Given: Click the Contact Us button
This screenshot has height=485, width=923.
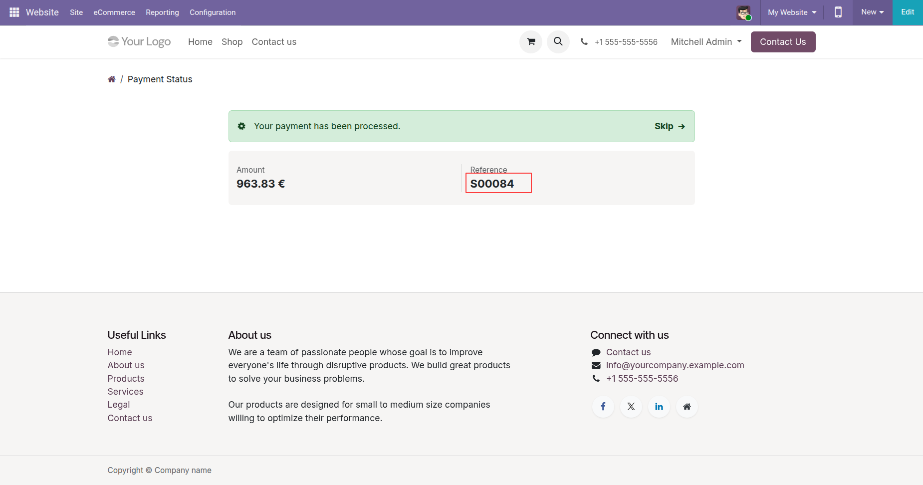Looking at the screenshot, I should pyautogui.click(x=783, y=42).
